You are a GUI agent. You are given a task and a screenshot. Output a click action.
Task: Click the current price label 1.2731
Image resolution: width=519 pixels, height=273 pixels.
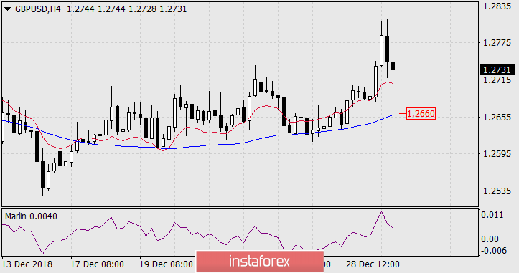[497, 70]
